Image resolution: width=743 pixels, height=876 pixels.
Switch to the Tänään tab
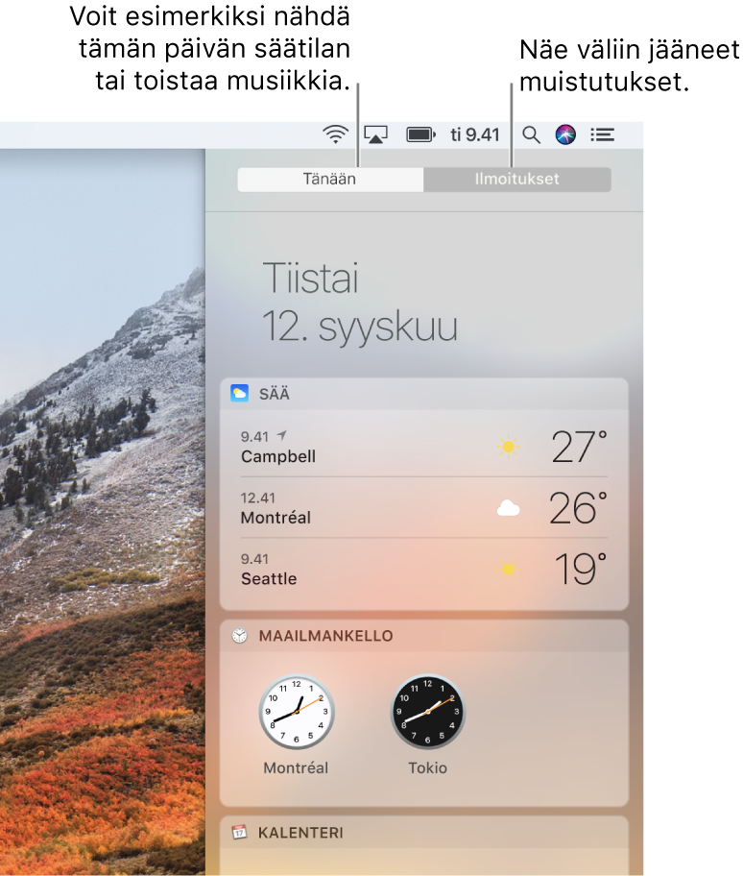pos(330,180)
